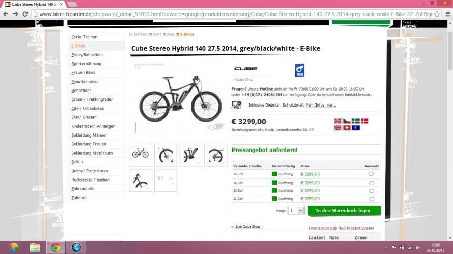Bookmark the page with the star icon
Screen dimensions: 453x254
(x=437, y=14)
